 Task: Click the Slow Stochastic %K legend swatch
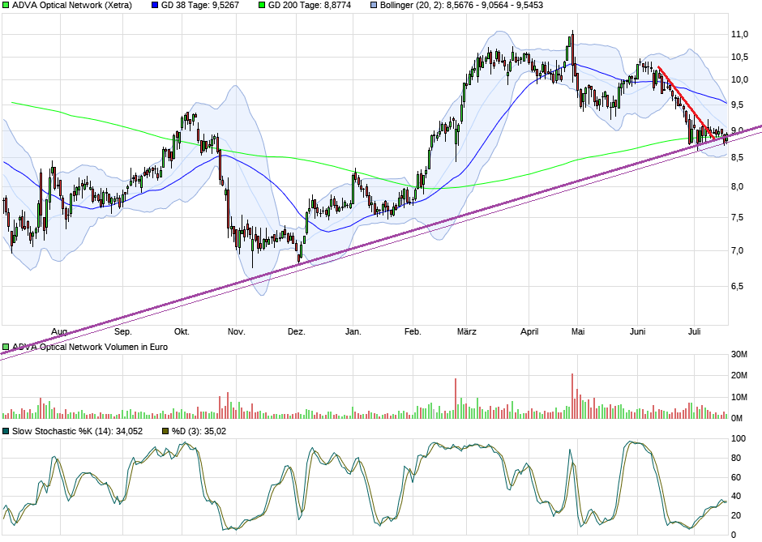[6, 431]
